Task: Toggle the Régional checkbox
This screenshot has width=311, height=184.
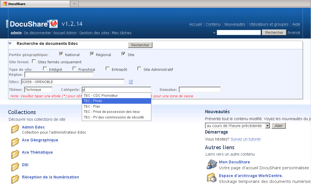Action: pos(92,54)
